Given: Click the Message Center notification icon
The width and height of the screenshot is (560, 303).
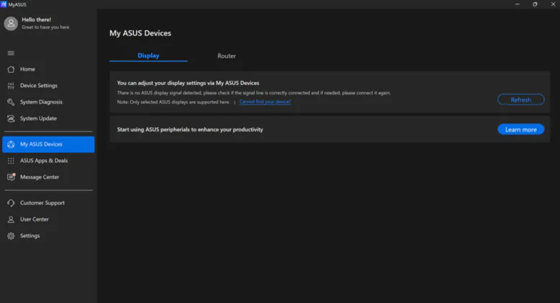Looking at the screenshot, I should tap(11, 177).
